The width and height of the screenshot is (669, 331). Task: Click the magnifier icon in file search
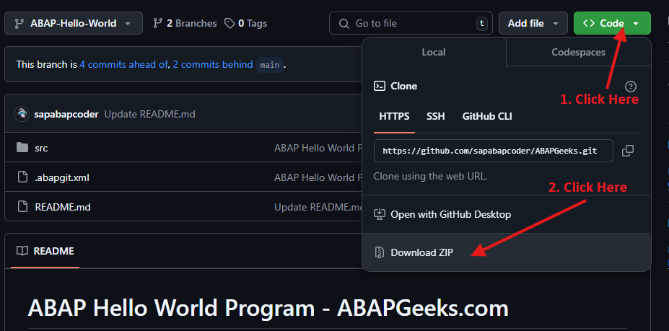(x=344, y=24)
